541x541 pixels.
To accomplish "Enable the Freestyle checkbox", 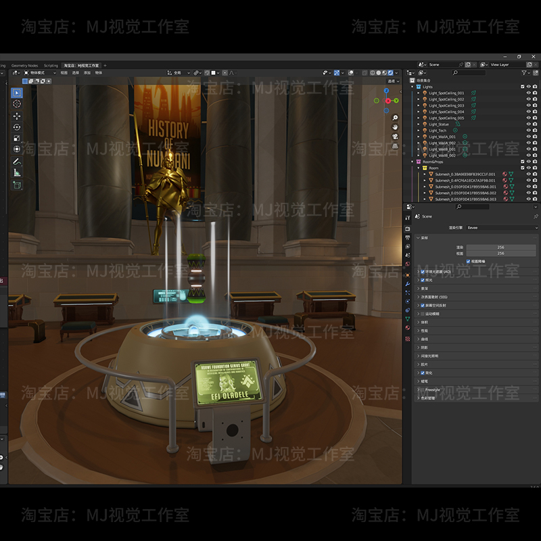I will point(423,390).
